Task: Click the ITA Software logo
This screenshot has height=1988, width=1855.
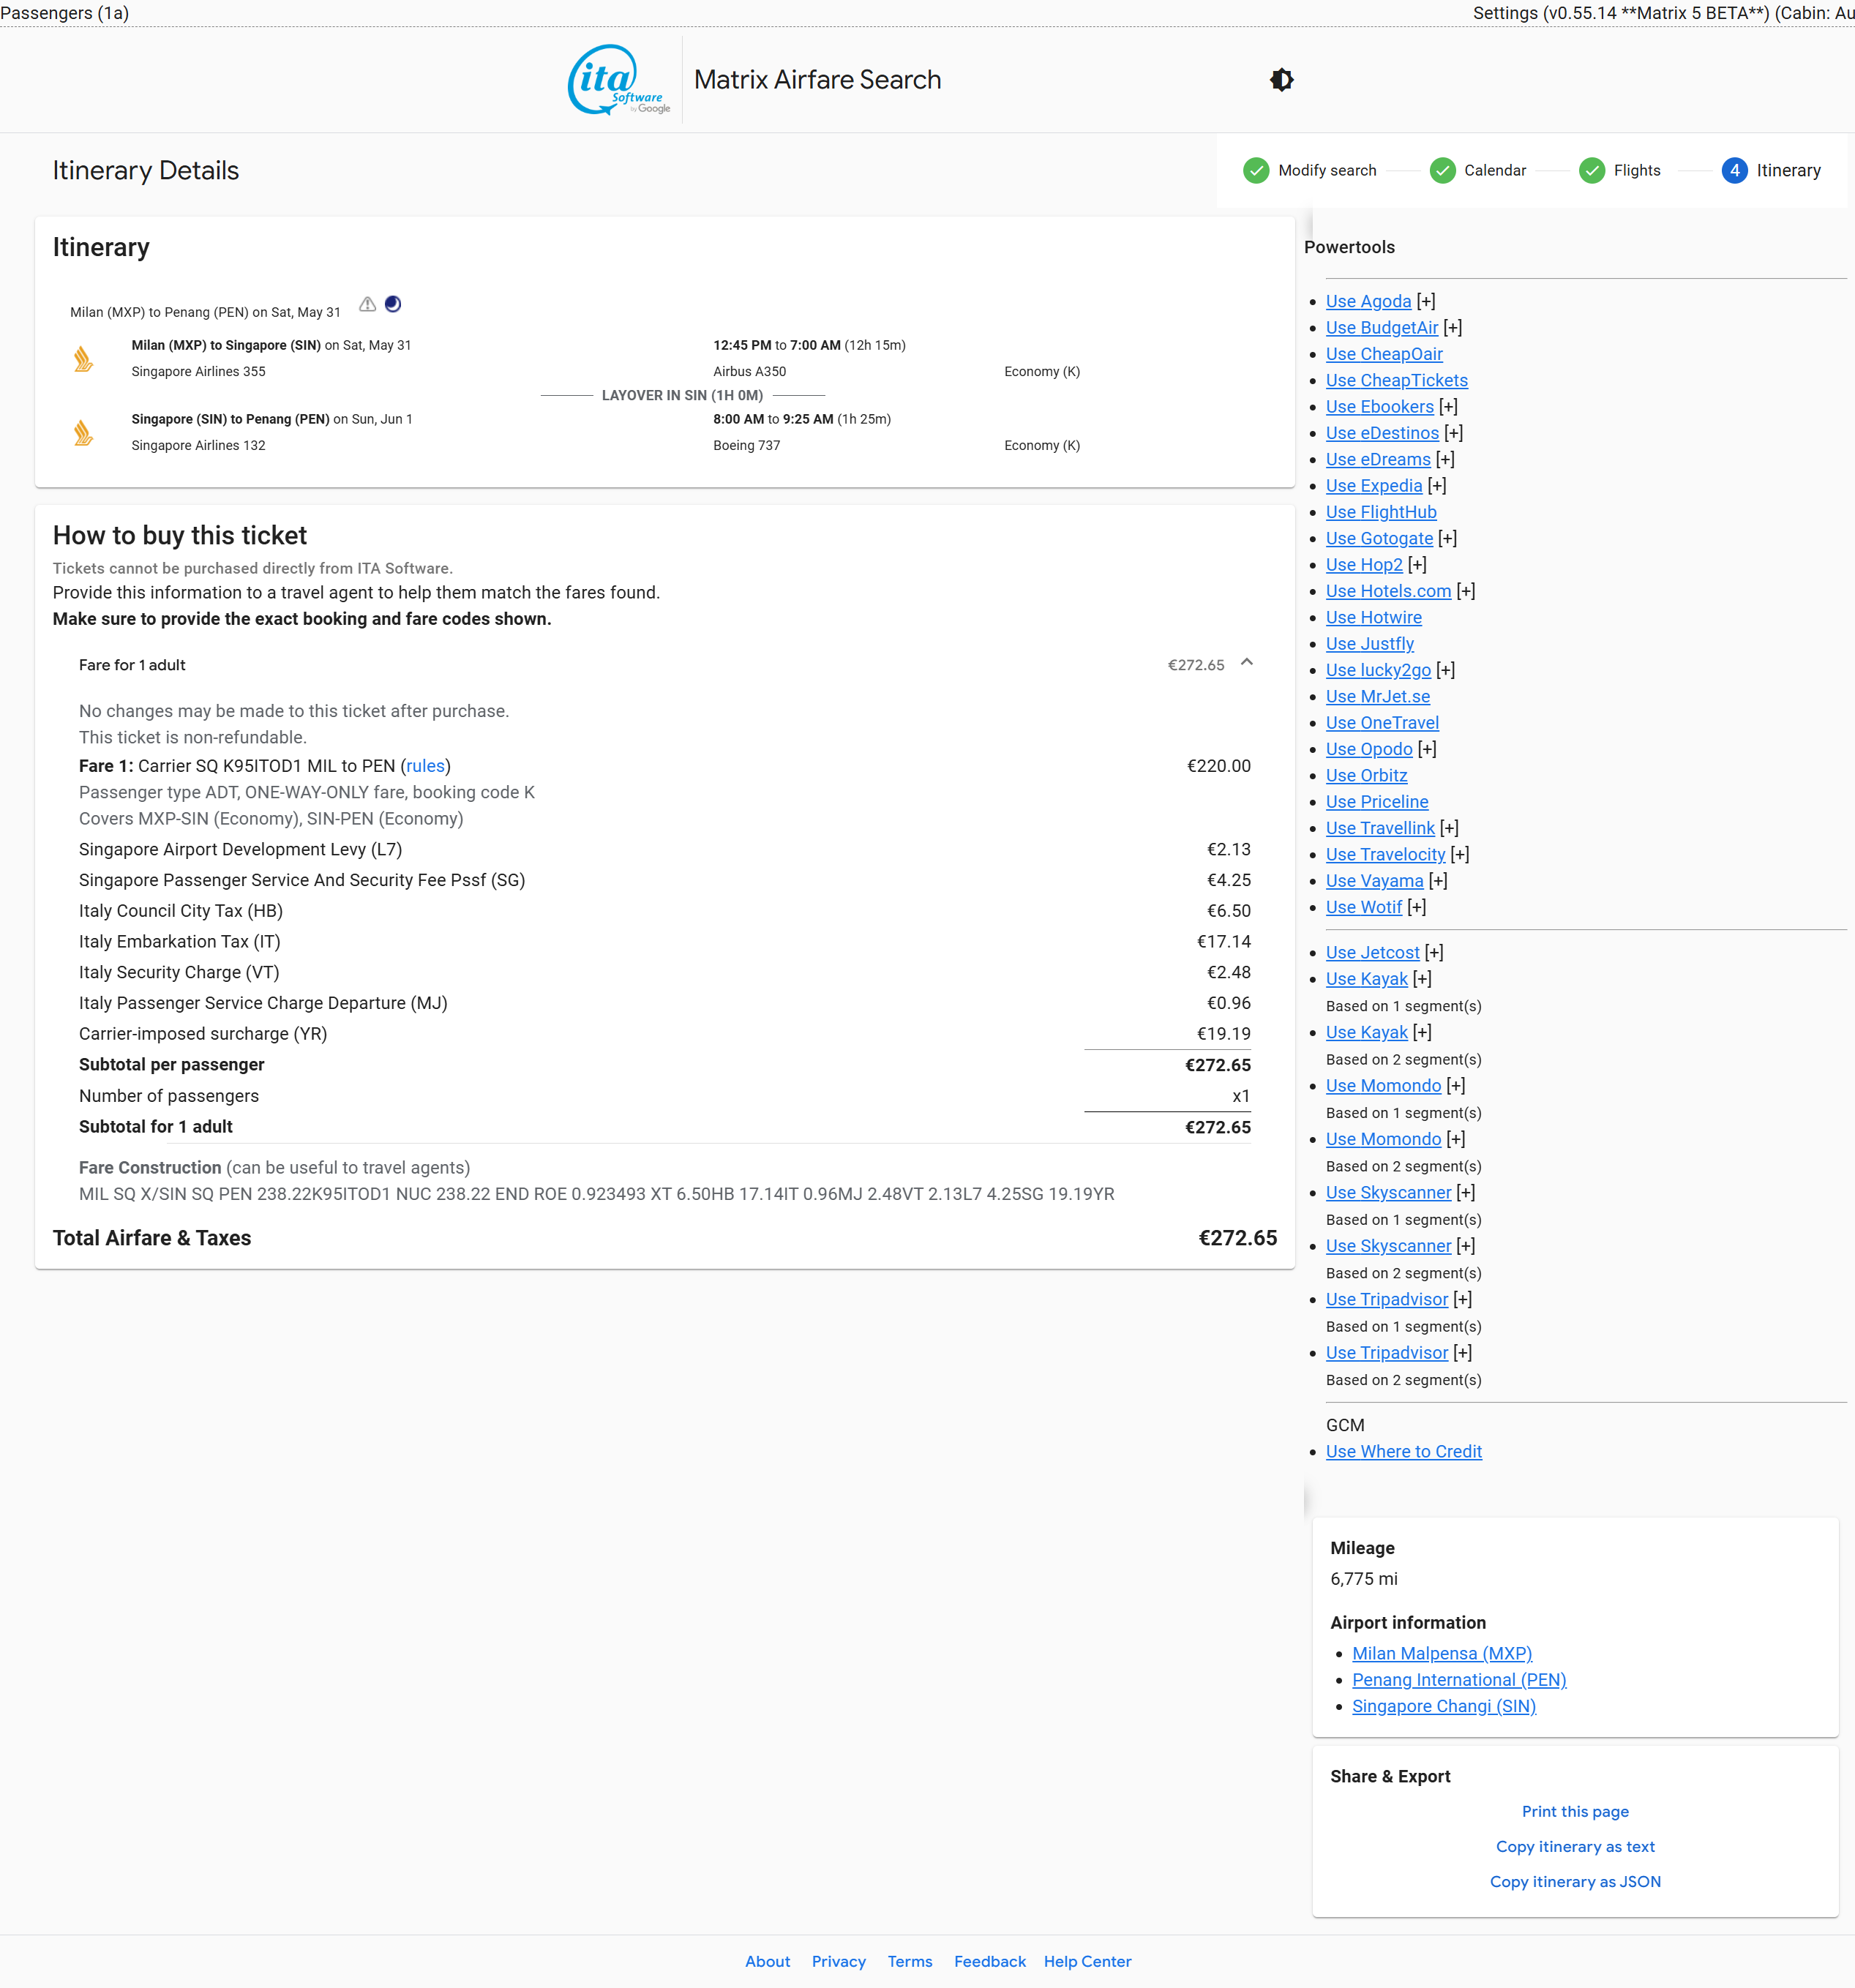Action: pyautogui.click(x=617, y=80)
